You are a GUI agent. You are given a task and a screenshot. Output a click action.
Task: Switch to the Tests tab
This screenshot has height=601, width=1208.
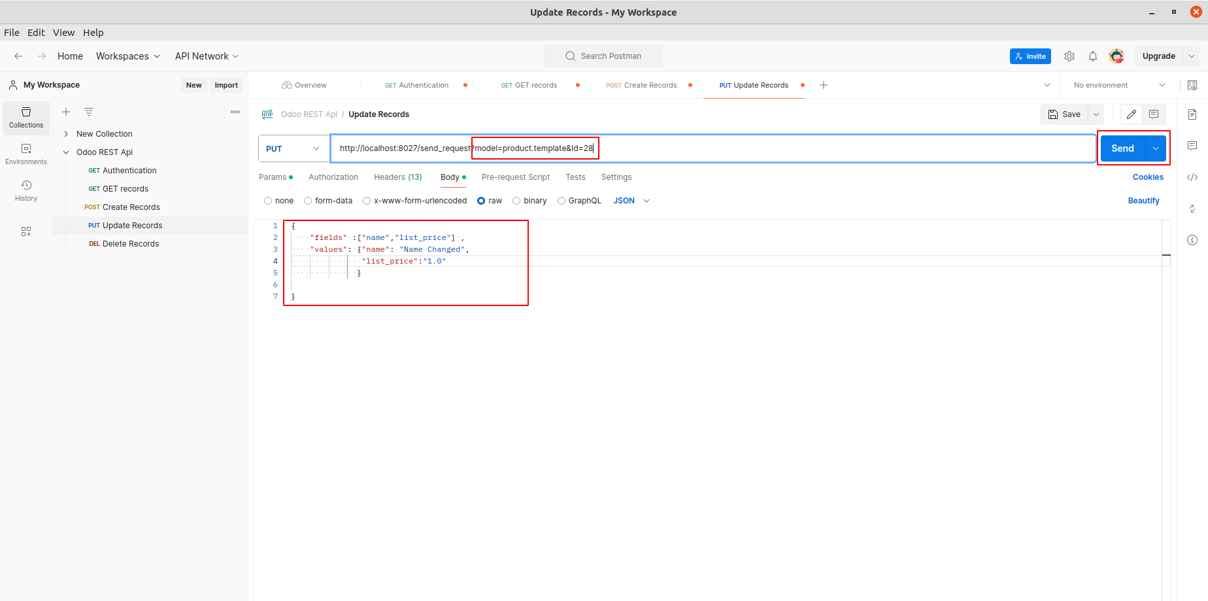pos(575,177)
